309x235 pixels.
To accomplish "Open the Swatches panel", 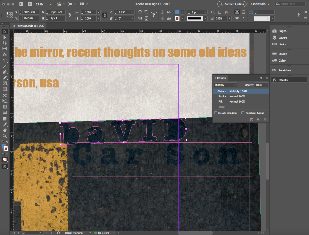I will click(285, 70).
